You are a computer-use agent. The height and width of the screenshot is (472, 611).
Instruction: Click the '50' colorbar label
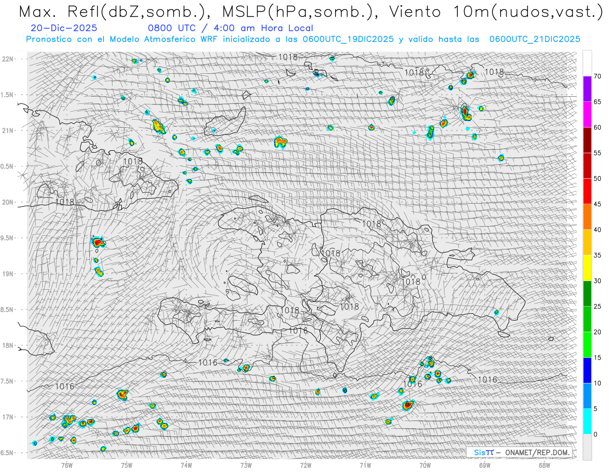point(598,179)
